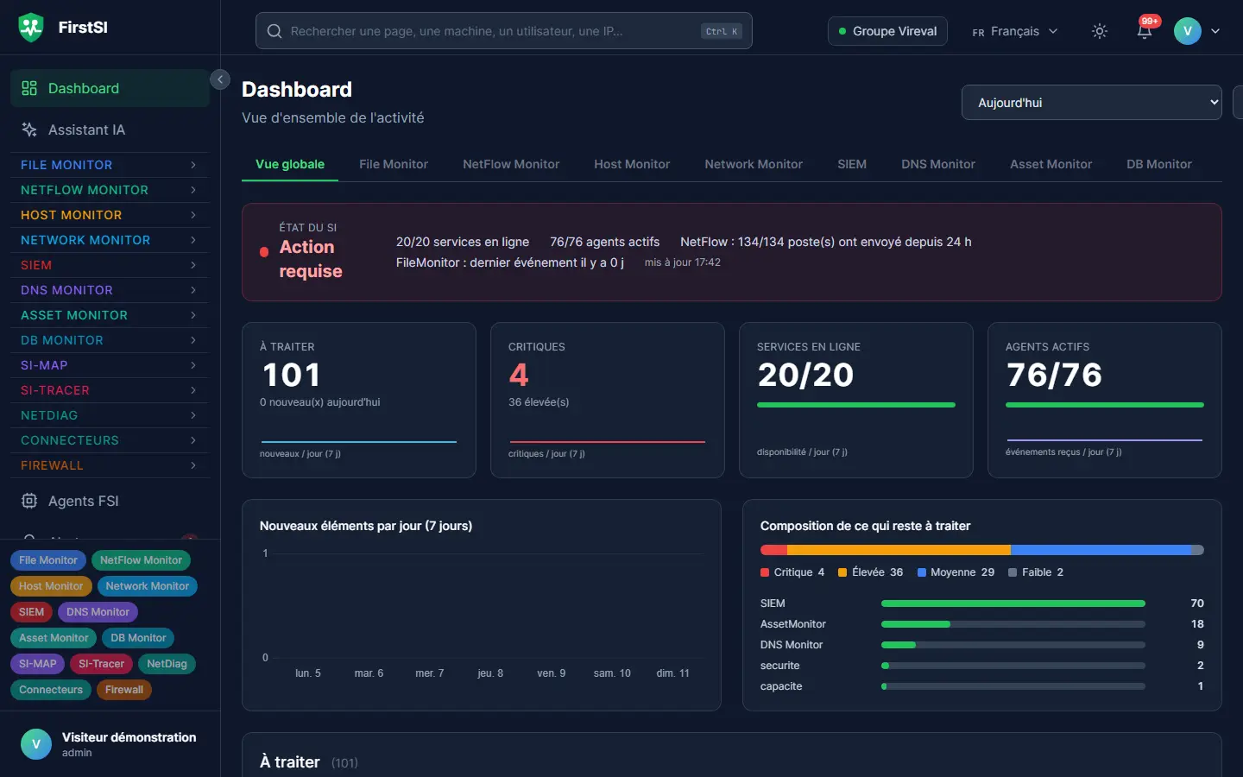Focus the search field Rechercher une page

503,31
